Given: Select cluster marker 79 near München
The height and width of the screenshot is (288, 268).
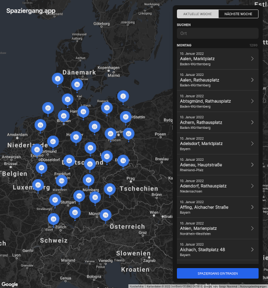Looking at the screenshot, I should [x=106, y=215].
